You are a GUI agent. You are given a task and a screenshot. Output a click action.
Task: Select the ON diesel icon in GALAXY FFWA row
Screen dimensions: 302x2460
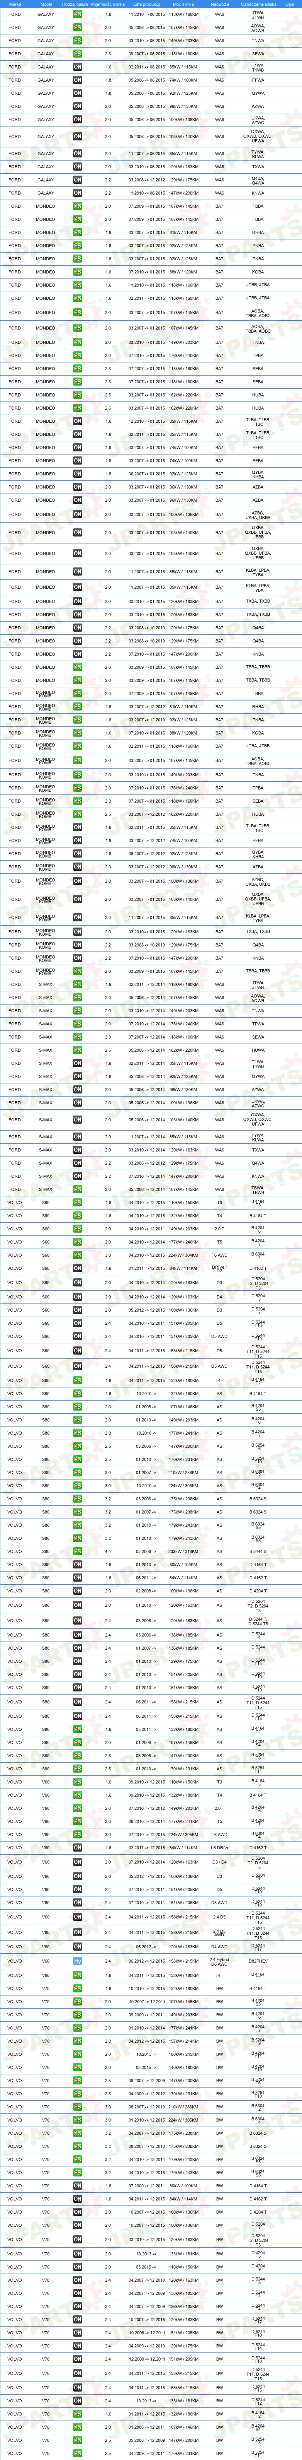(x=78, y=80)
